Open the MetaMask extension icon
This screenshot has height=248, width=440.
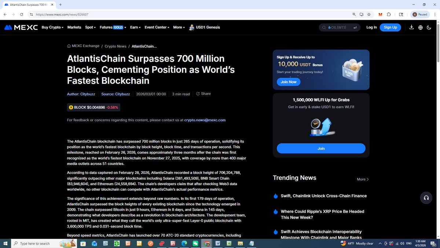click(x=380, y=14)
